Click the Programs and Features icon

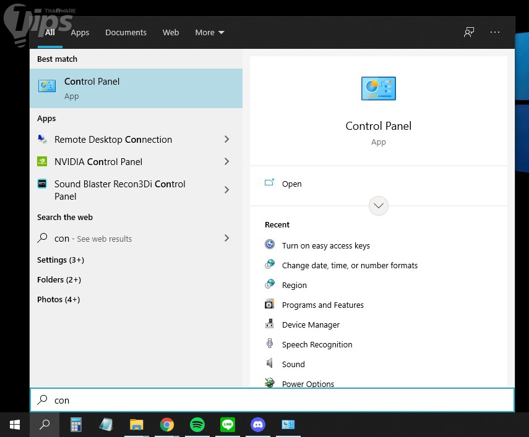270,303
